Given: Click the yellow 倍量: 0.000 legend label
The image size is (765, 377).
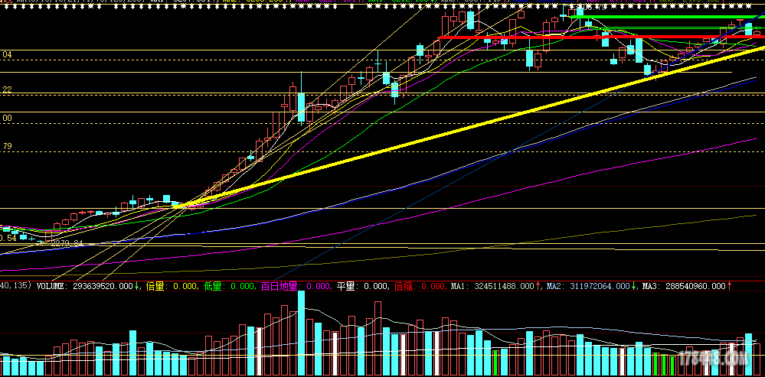Looking at the screenshot, I should tap(172, 286).
